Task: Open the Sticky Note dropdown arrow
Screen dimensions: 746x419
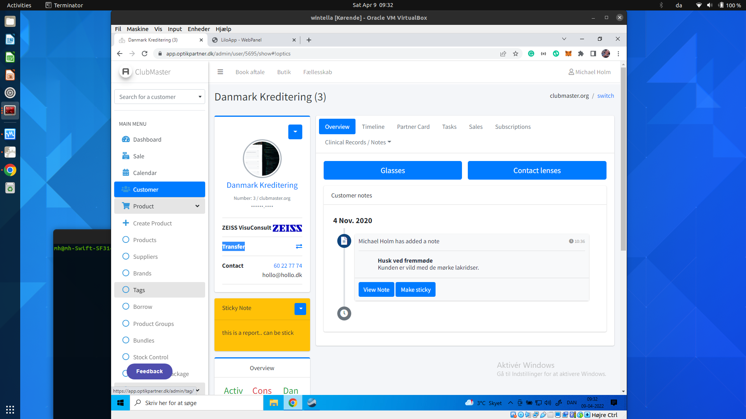Action: click(x=300, y=308)
